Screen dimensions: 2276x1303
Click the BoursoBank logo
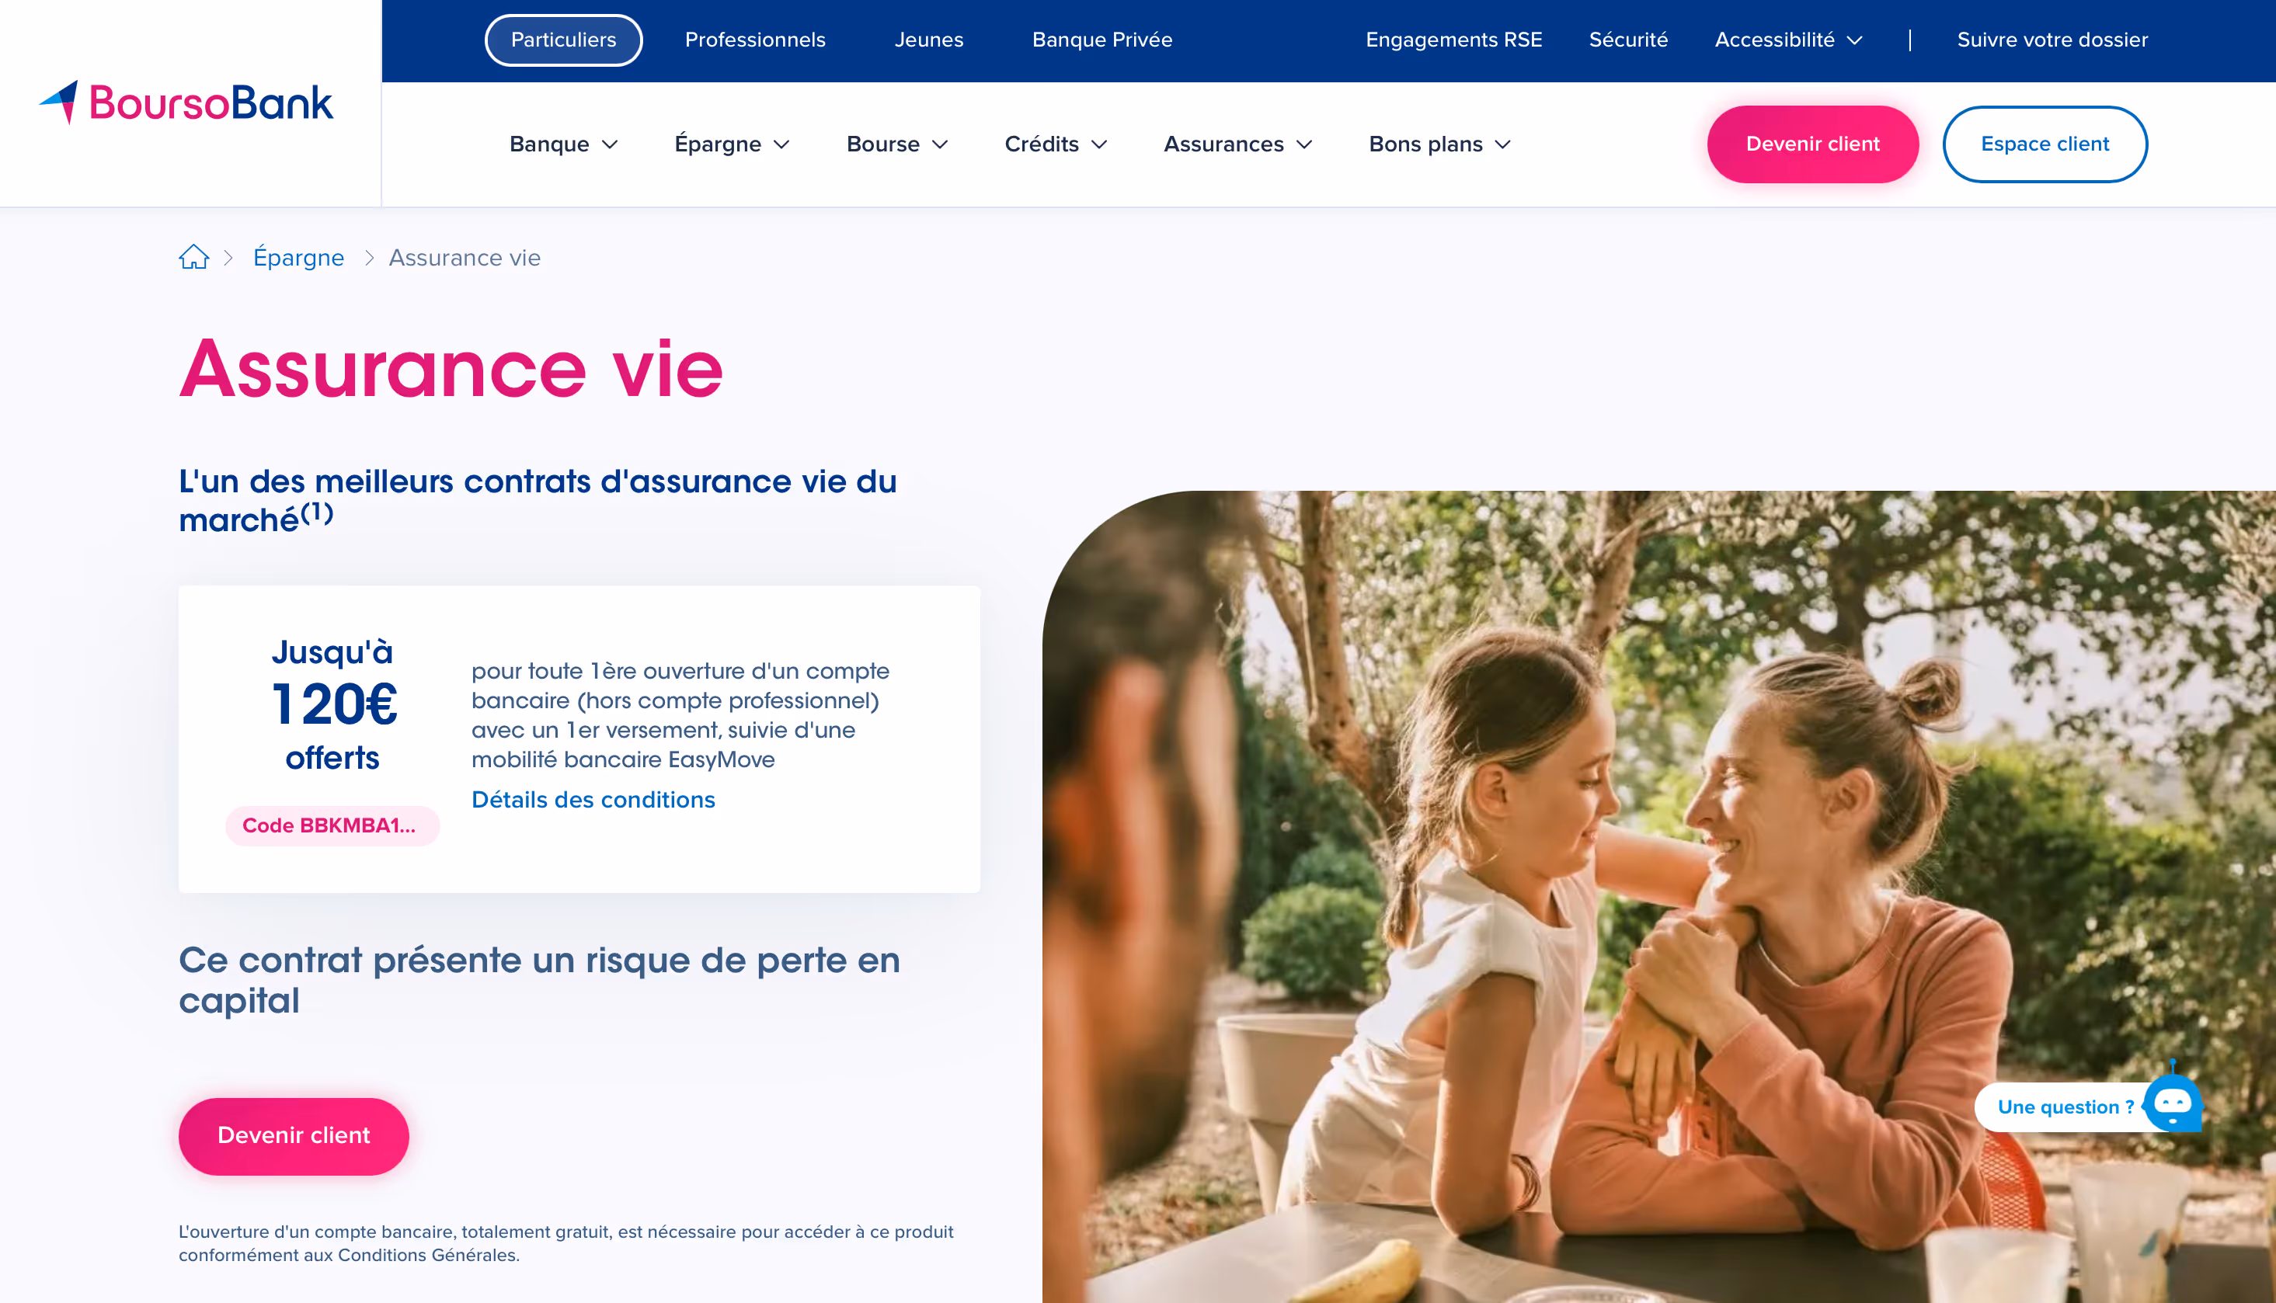[x=186, y=102]
